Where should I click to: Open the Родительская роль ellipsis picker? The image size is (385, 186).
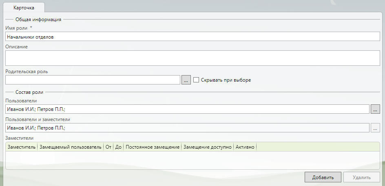186,80
